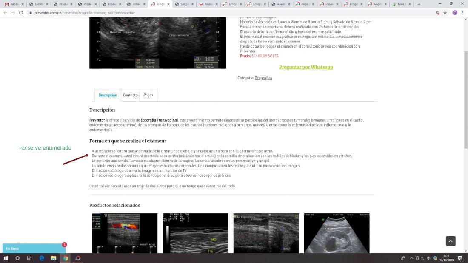Screen dimensions: 468x263
Task: Switch to Chrome on the taskbar
Action: (x=66, y=258)
